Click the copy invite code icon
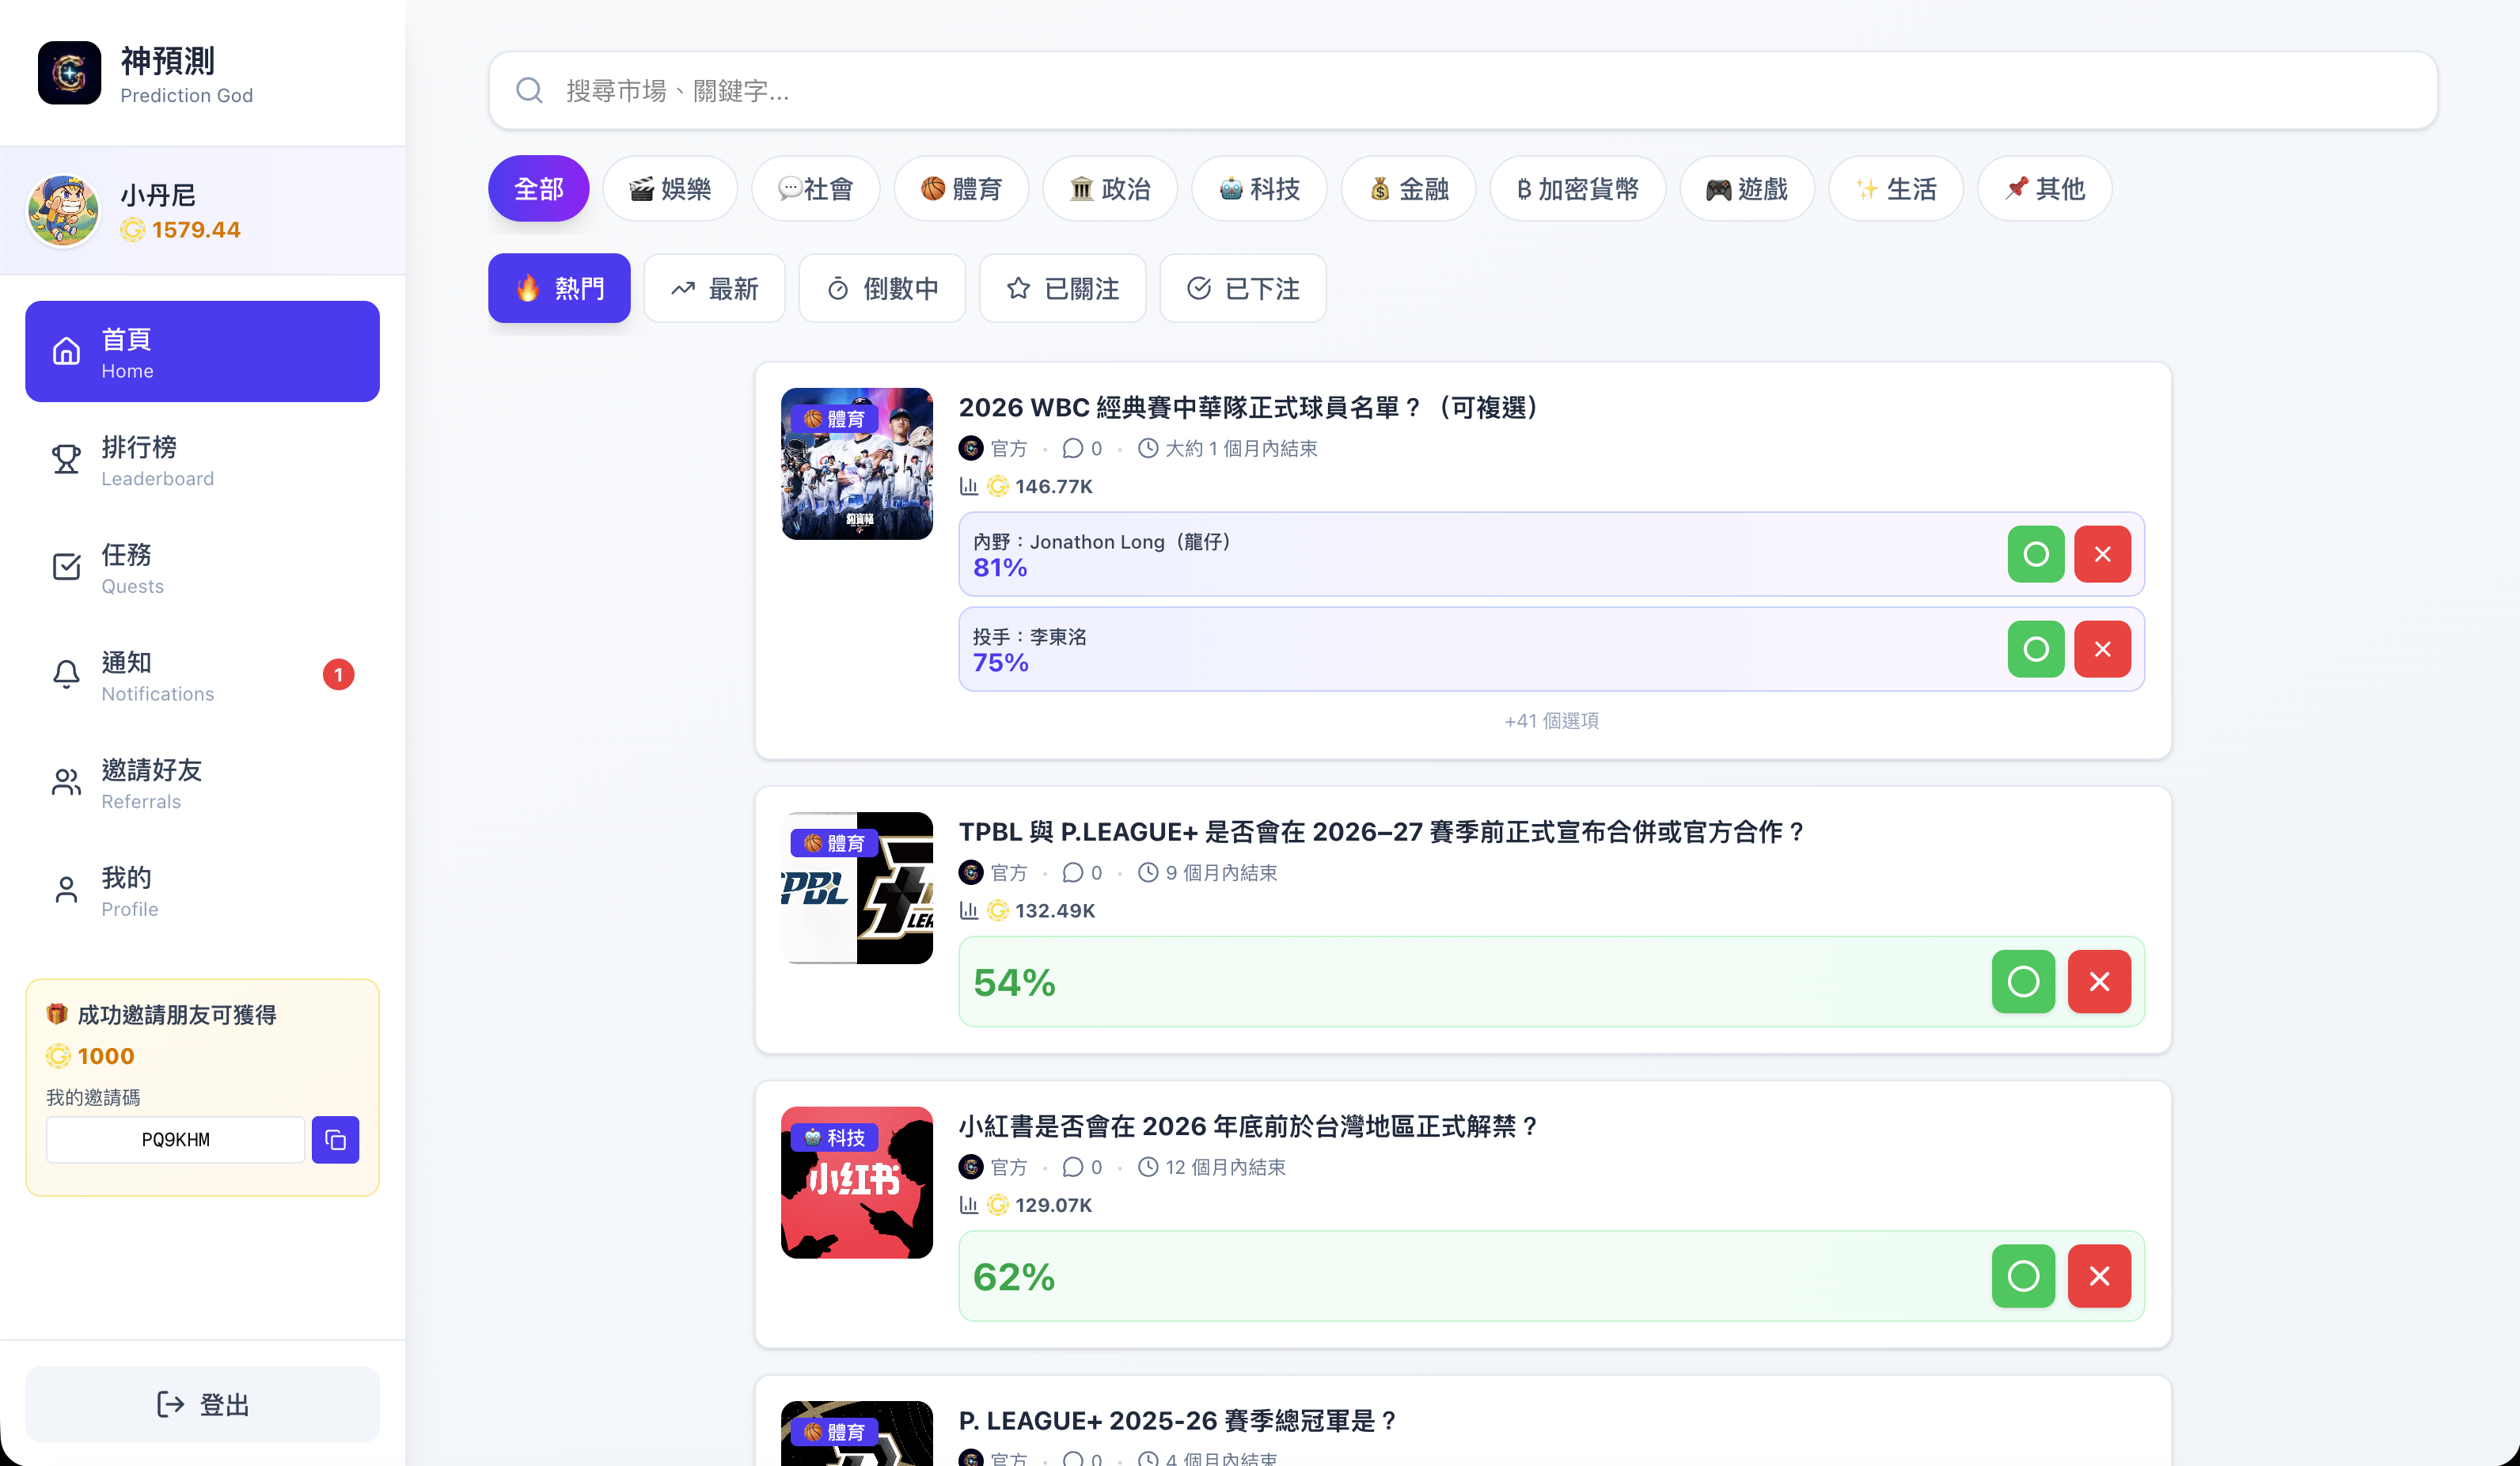The image size is (2520, 1466). [x=335, y=1139]
